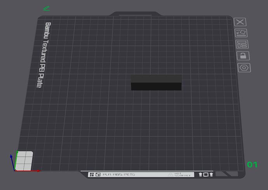Click the remove plate X icon
Image resolution: width=268 pixels, height=190 pixels.
click(x=240, y=22)
